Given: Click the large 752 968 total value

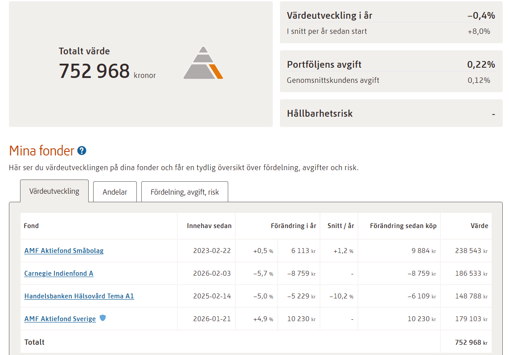Looking at the screenshot, I should click(x=94, y=71).
